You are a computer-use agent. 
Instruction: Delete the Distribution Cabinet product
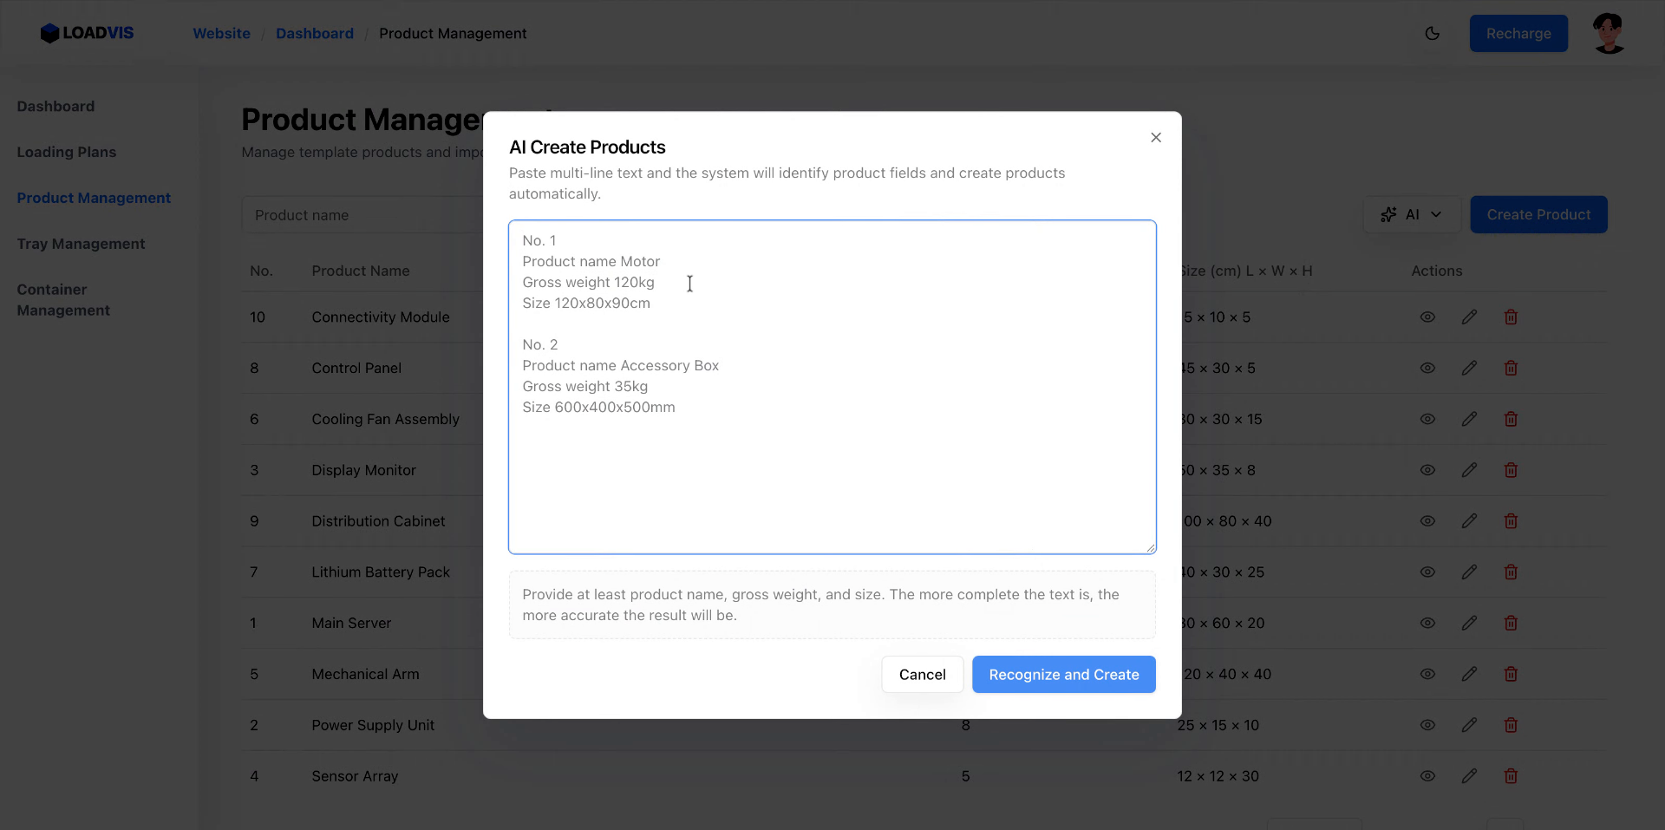[x=1510, y=521]
